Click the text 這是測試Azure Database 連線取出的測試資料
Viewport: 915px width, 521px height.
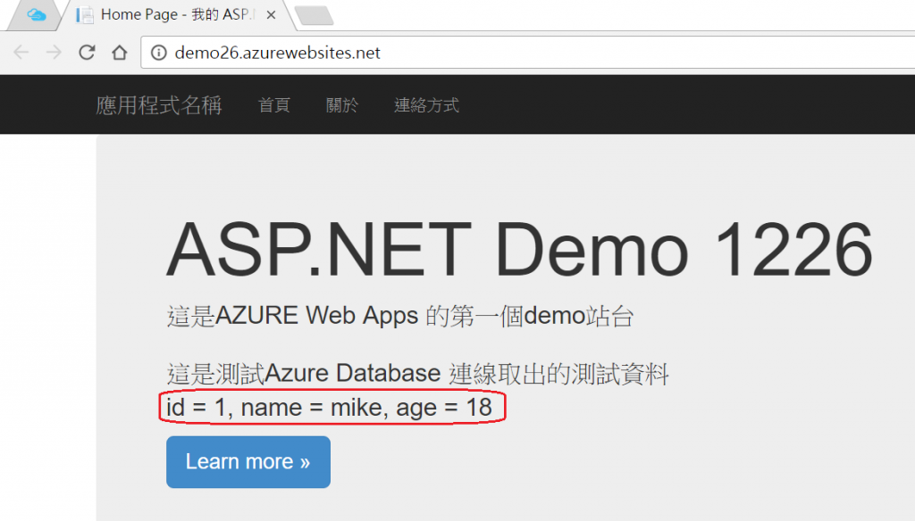coord(418,374)
